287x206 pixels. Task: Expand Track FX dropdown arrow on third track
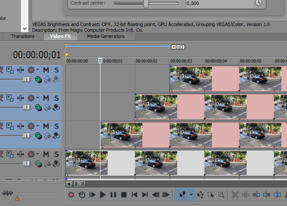click(x=38, y=126)
